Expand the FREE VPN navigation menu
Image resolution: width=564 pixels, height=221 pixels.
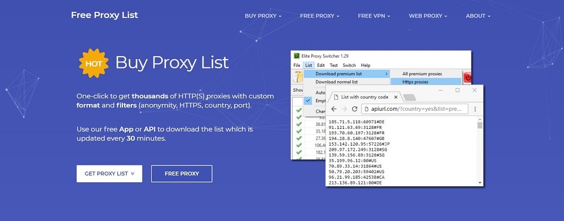pos(374,16)
